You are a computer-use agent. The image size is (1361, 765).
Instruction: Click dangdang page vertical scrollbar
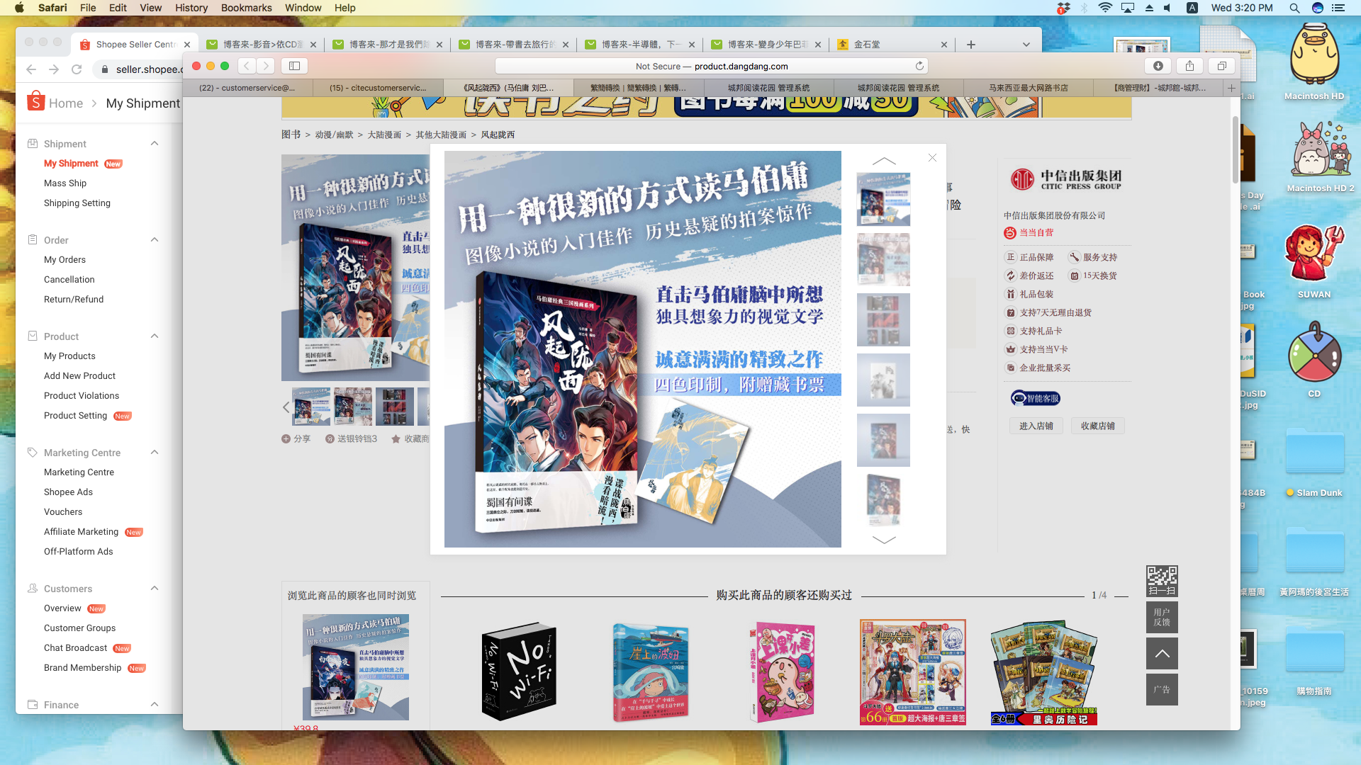tap(1236, 150)
